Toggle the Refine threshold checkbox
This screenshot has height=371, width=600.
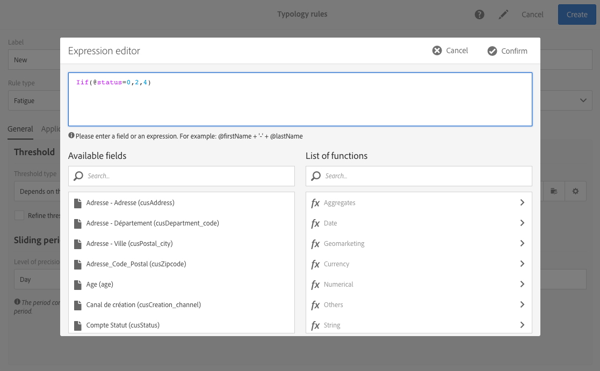coord(19,215)
